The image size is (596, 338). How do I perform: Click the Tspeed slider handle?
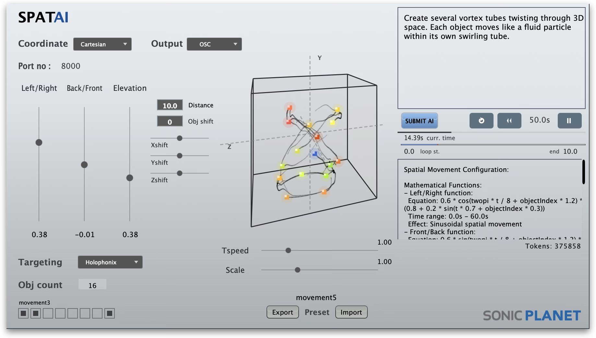click(288, 250)
